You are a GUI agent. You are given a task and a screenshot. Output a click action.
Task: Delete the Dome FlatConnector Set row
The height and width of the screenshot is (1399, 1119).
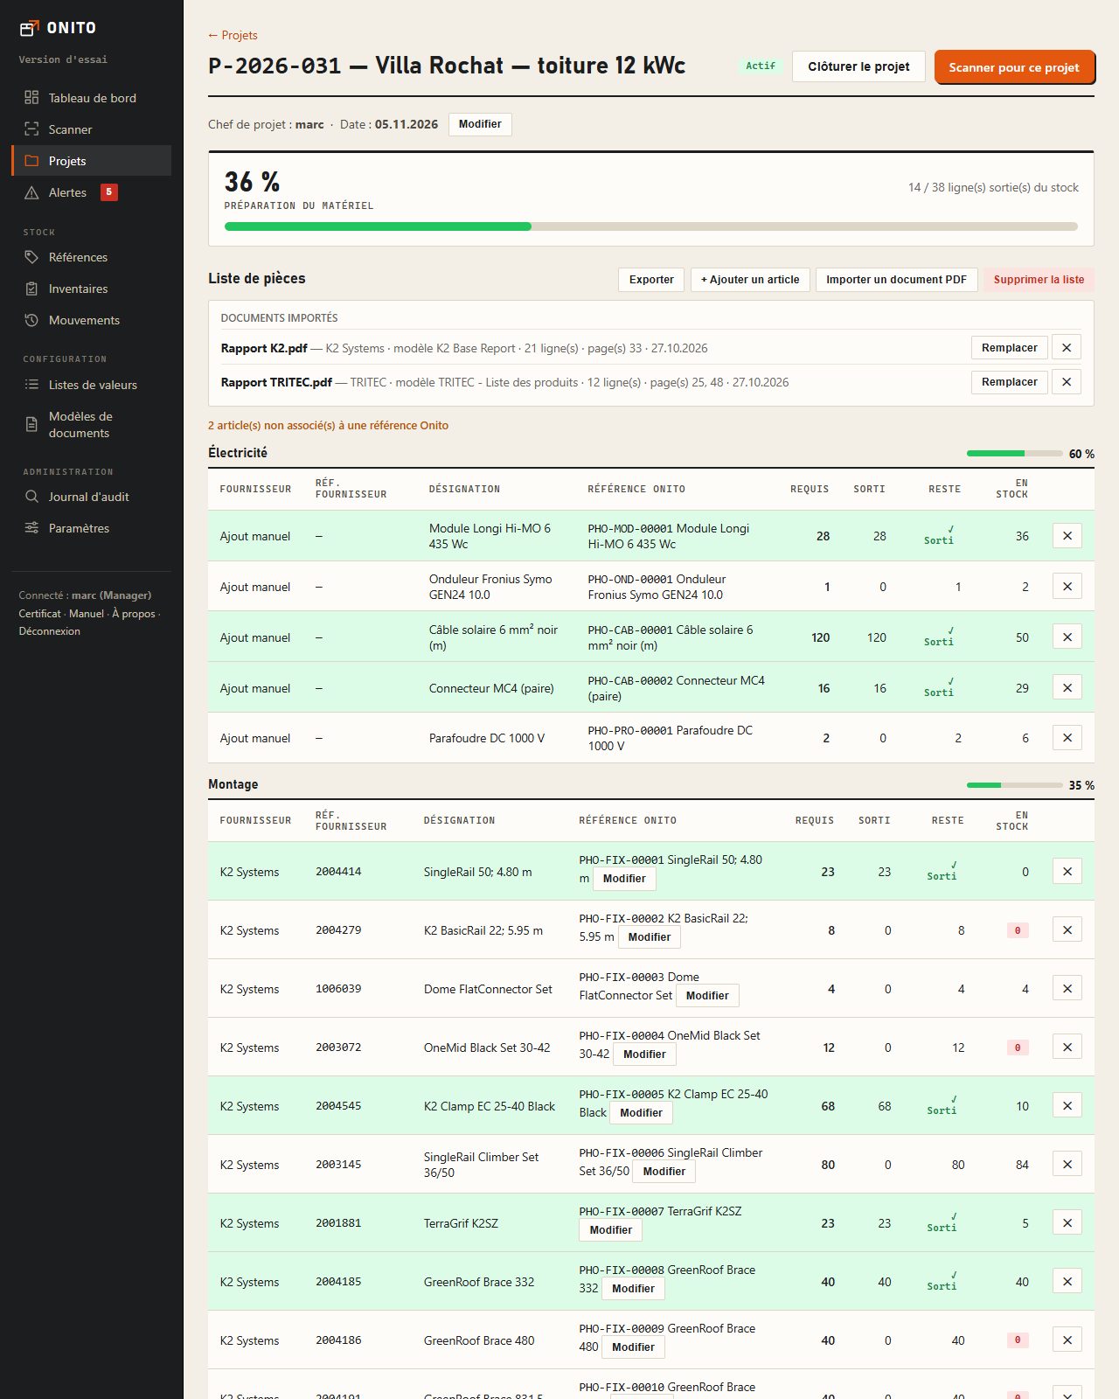click(1067, 989)
